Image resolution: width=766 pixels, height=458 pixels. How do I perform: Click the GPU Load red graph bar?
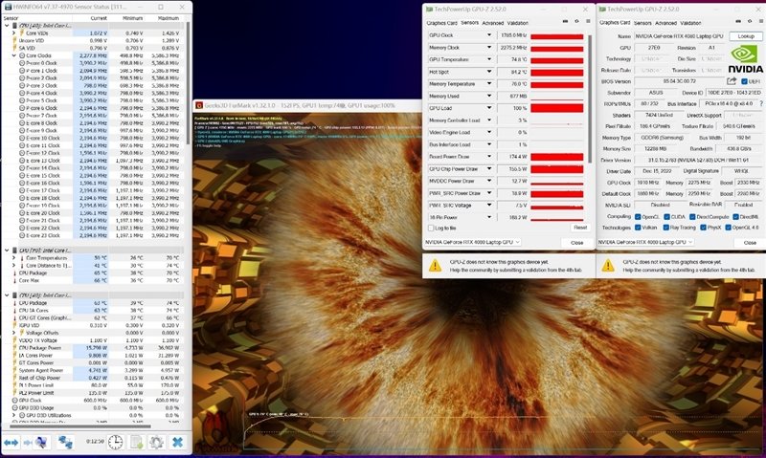(557, 108)
